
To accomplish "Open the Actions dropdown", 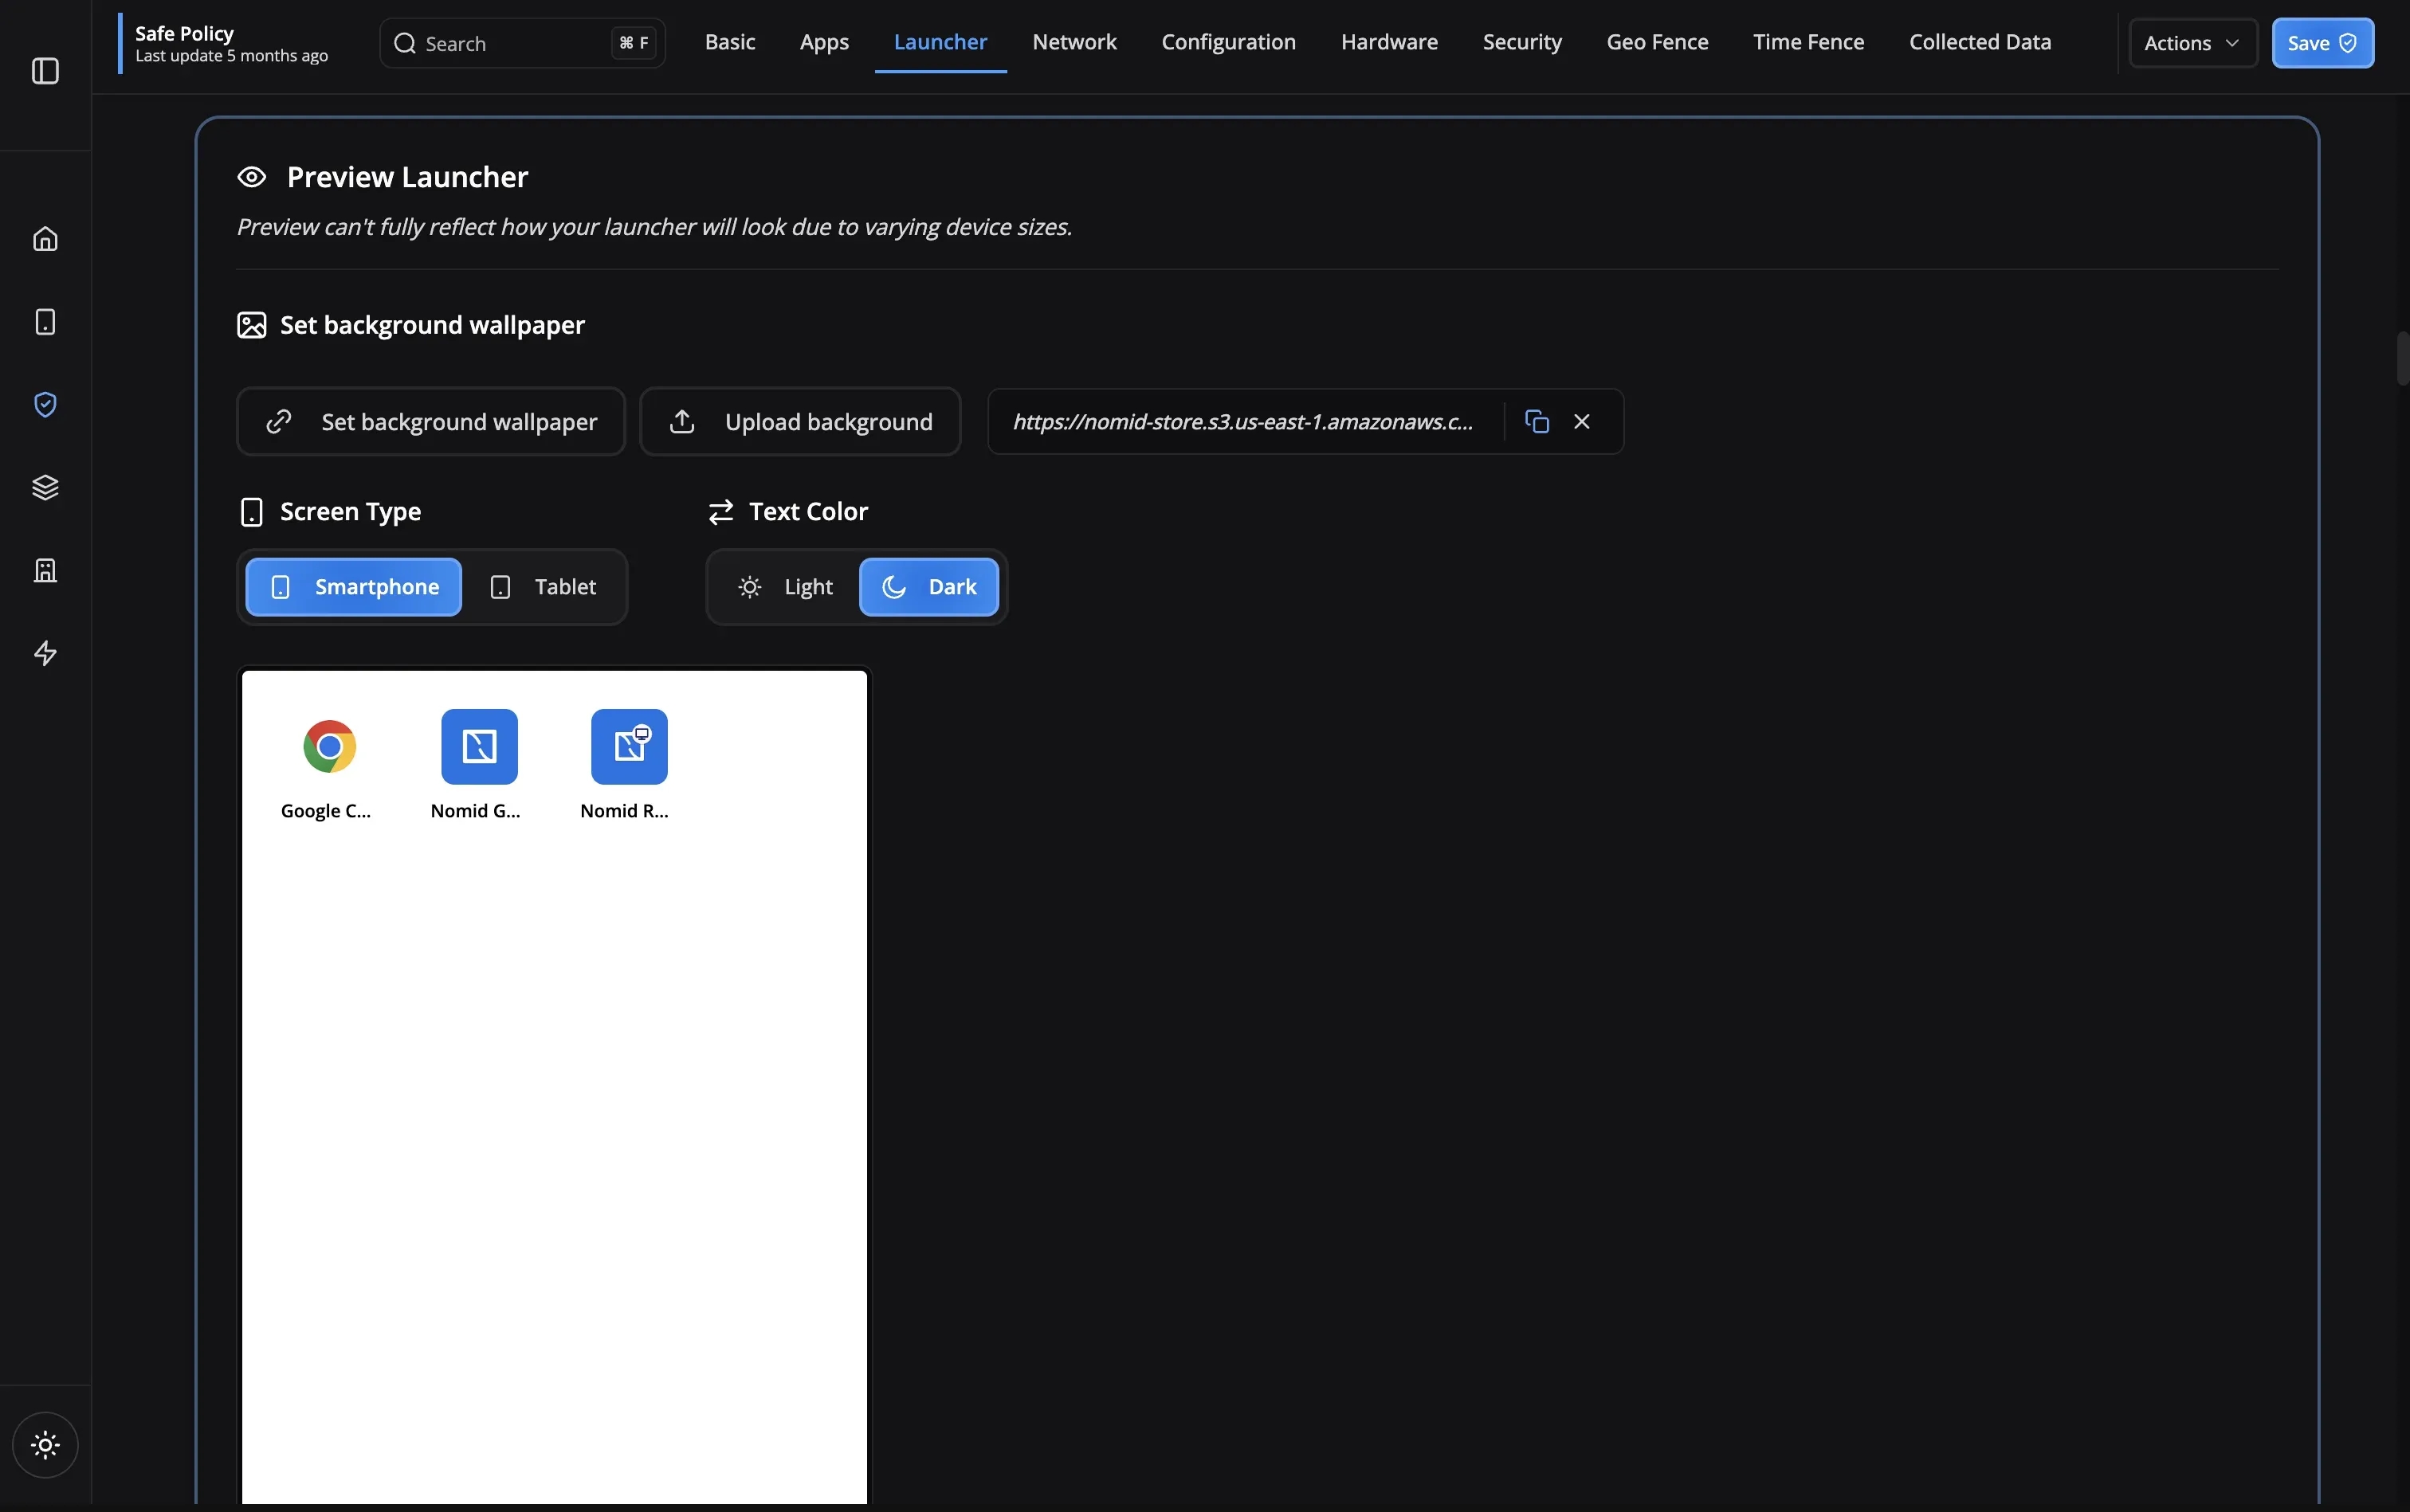I will click(x=2190, y=42).
